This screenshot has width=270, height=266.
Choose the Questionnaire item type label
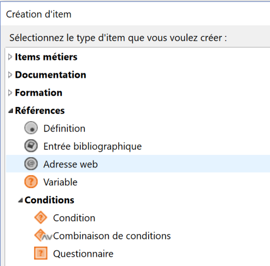pyautogui.click(x=83, y=254)
